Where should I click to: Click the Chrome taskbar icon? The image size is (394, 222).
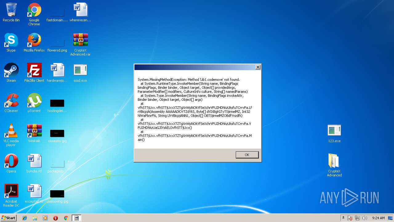click(66, 218)
